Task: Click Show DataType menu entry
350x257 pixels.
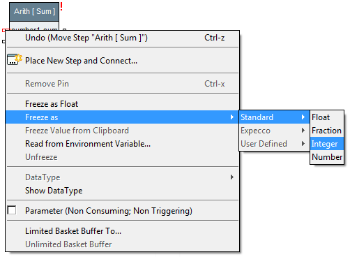Action: pos(123,191)
